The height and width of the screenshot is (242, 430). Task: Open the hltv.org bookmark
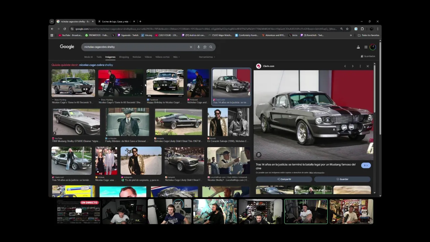click(146, 35)
